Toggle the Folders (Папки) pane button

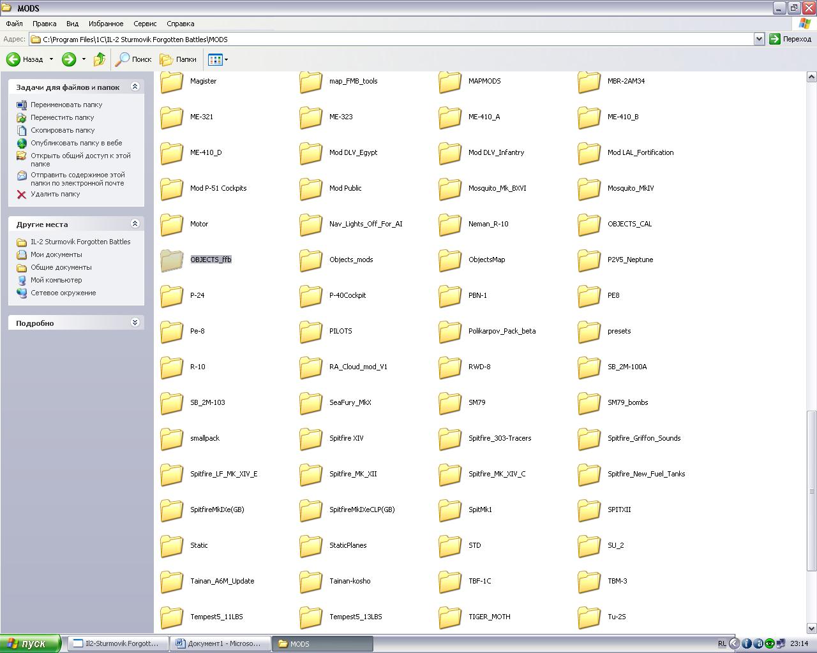(x=178, y=59)
